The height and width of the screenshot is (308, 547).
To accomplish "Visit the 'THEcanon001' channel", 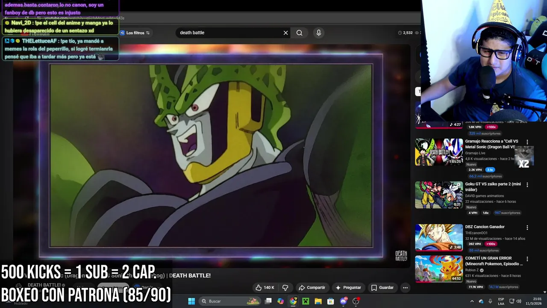I will pyautogui.click(x=476, y=233).
